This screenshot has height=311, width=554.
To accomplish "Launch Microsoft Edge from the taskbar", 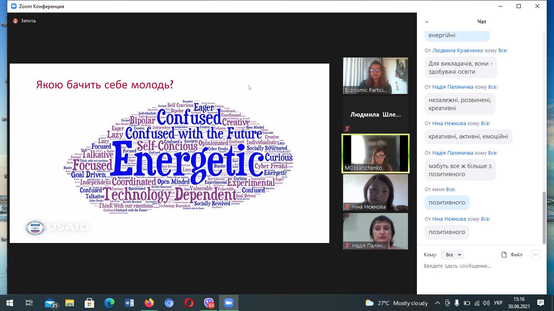I will coord(110,303).
